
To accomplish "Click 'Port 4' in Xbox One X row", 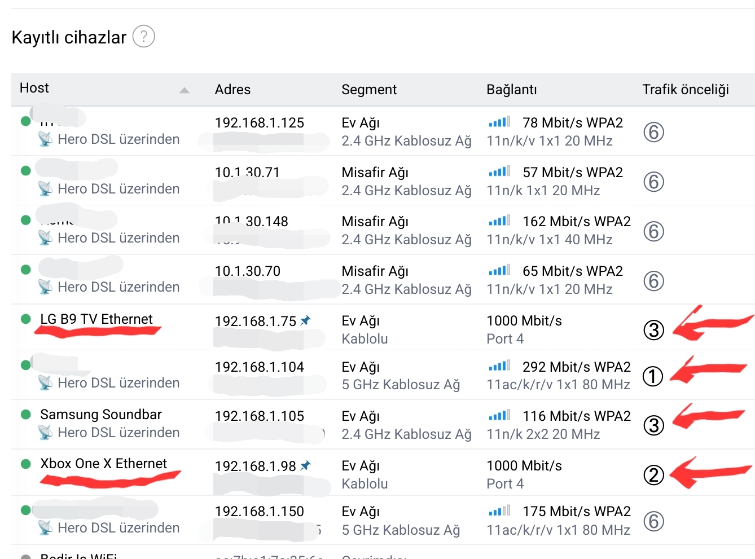I will coord(505,484).
